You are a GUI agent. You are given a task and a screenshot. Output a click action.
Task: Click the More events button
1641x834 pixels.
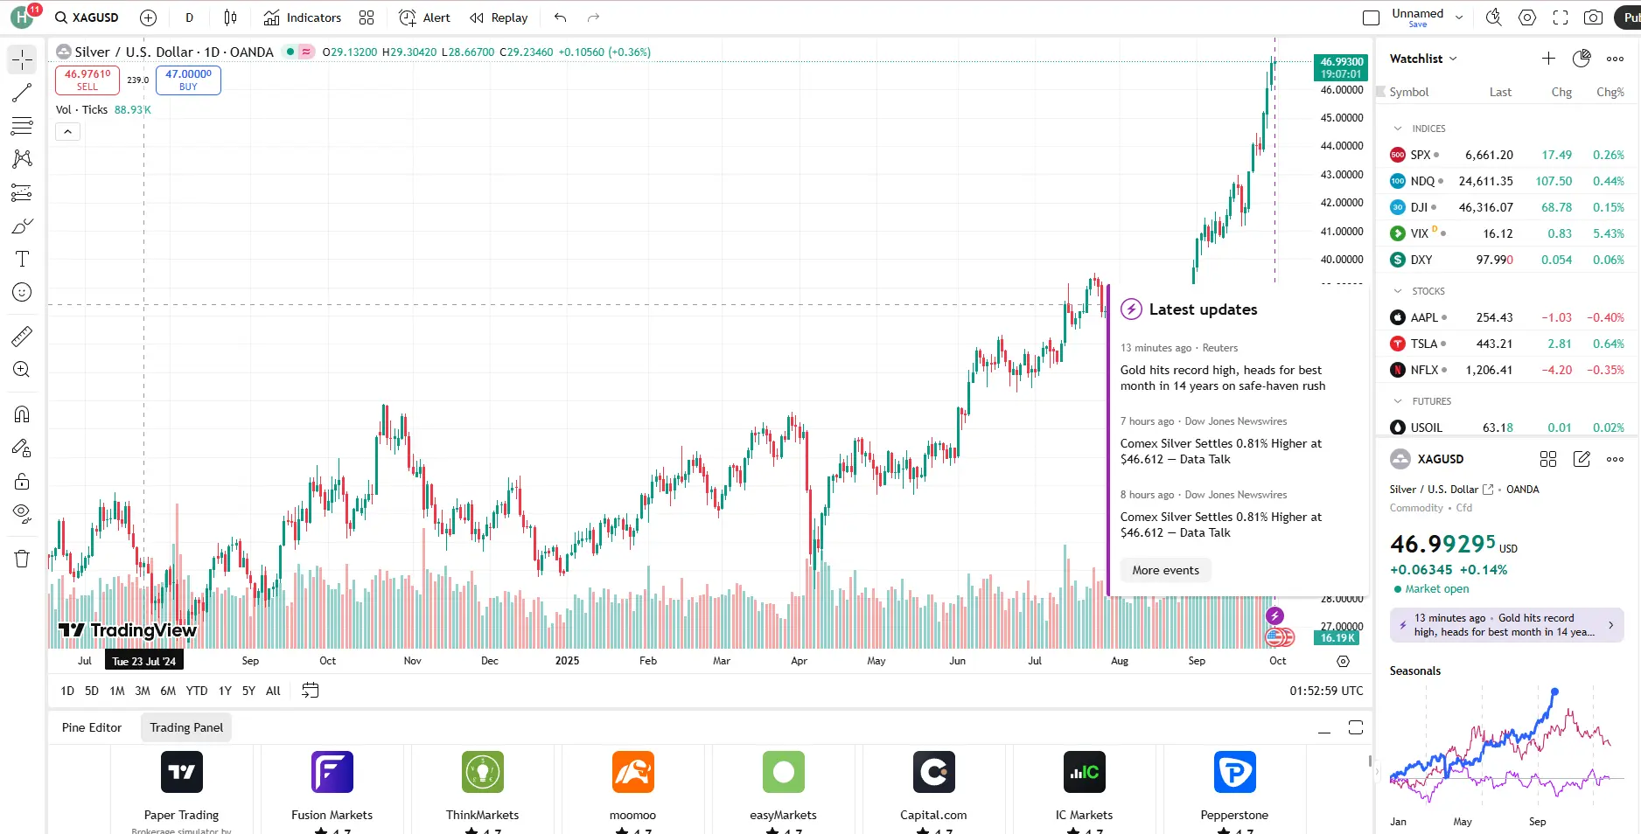coord(1165,570)
